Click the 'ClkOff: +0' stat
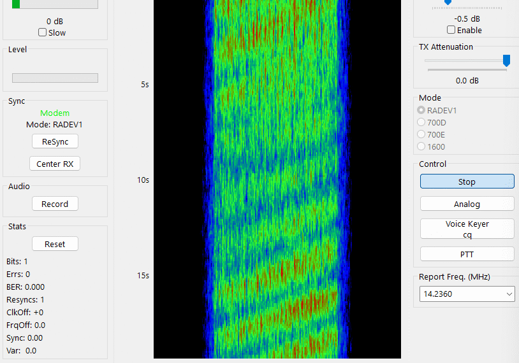 point(25,313)
